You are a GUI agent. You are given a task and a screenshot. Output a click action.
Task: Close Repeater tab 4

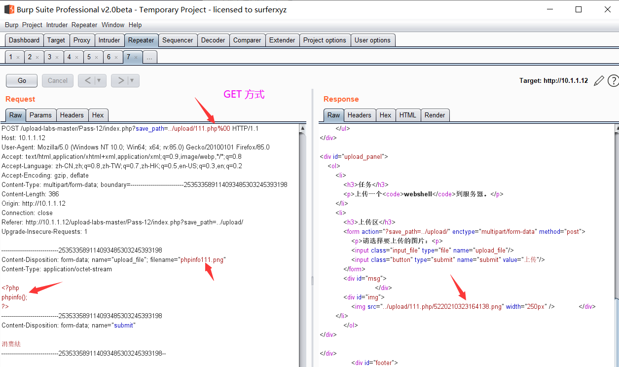click(x=76, y=57)
